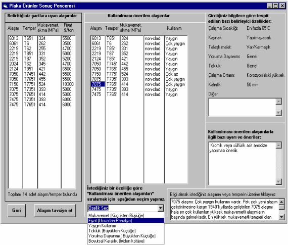
Task: Click the Alaşım tavsiye et button
Action: pyautogui.click(x=55, y=211)
